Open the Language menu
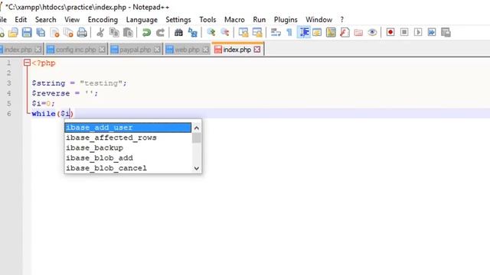 pos(142,20)
